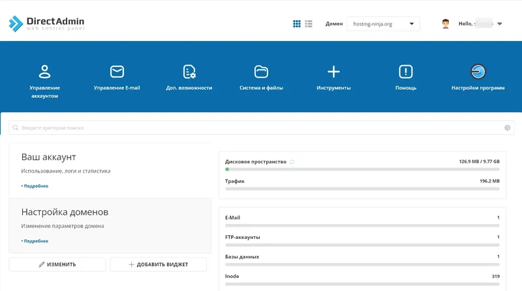The width and height of the screenshot is (522, 291).
Task: Click the DirectAdmin logo
Action: tap(46, 23)
